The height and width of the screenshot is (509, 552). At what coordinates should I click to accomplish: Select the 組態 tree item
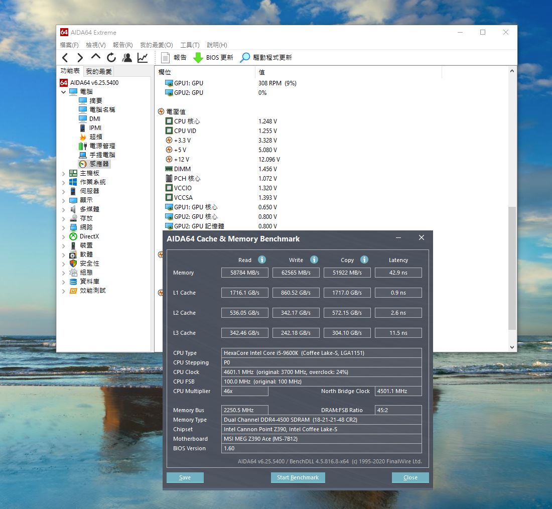[81, 272]
